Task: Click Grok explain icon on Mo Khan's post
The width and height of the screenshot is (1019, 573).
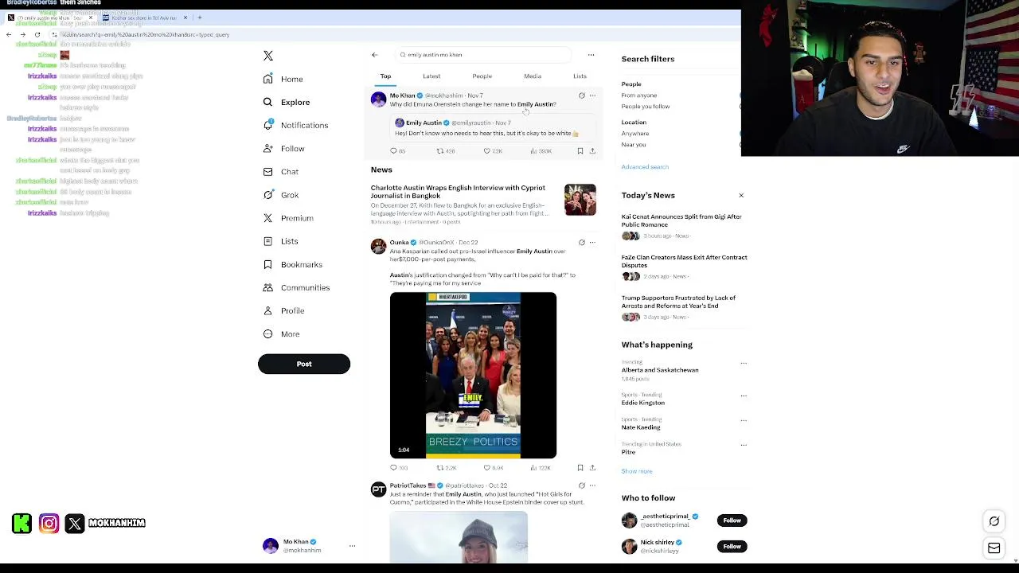Action: (581, 95)
